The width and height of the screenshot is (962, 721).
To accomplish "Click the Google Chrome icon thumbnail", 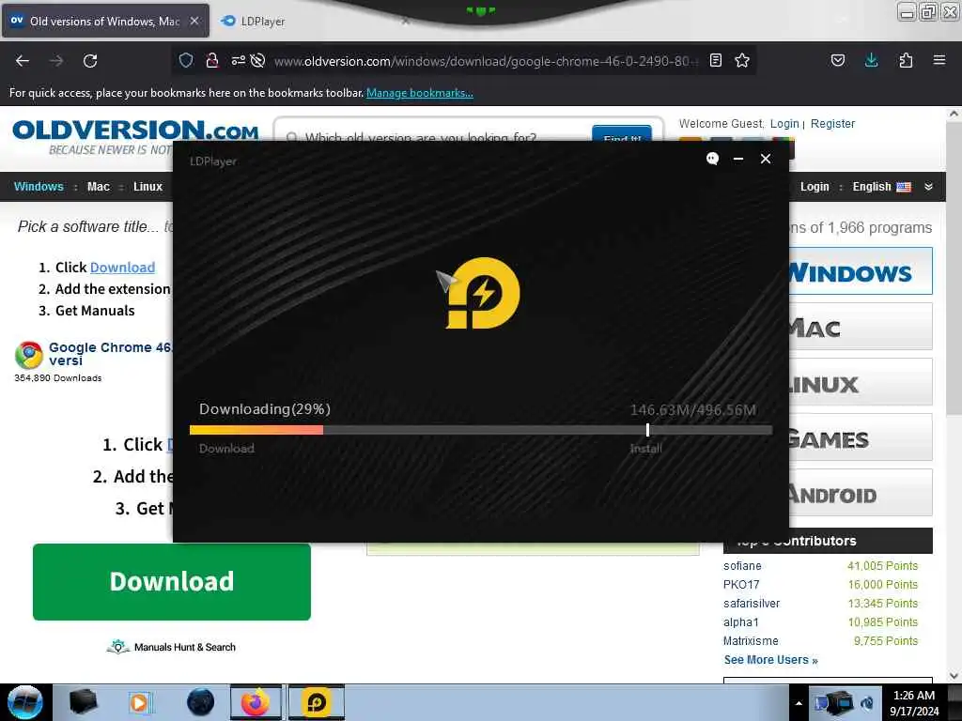I will tap(29, 355).
